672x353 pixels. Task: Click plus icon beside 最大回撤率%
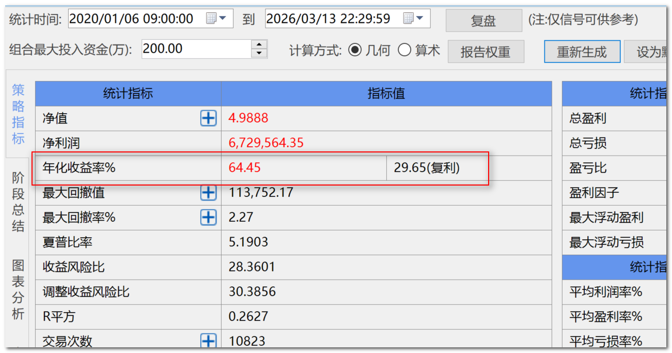[x=208, y=218]
